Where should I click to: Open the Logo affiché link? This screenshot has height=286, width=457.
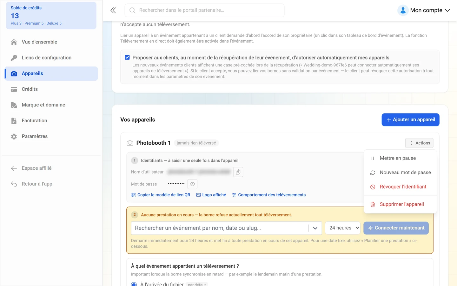(211, 195)
